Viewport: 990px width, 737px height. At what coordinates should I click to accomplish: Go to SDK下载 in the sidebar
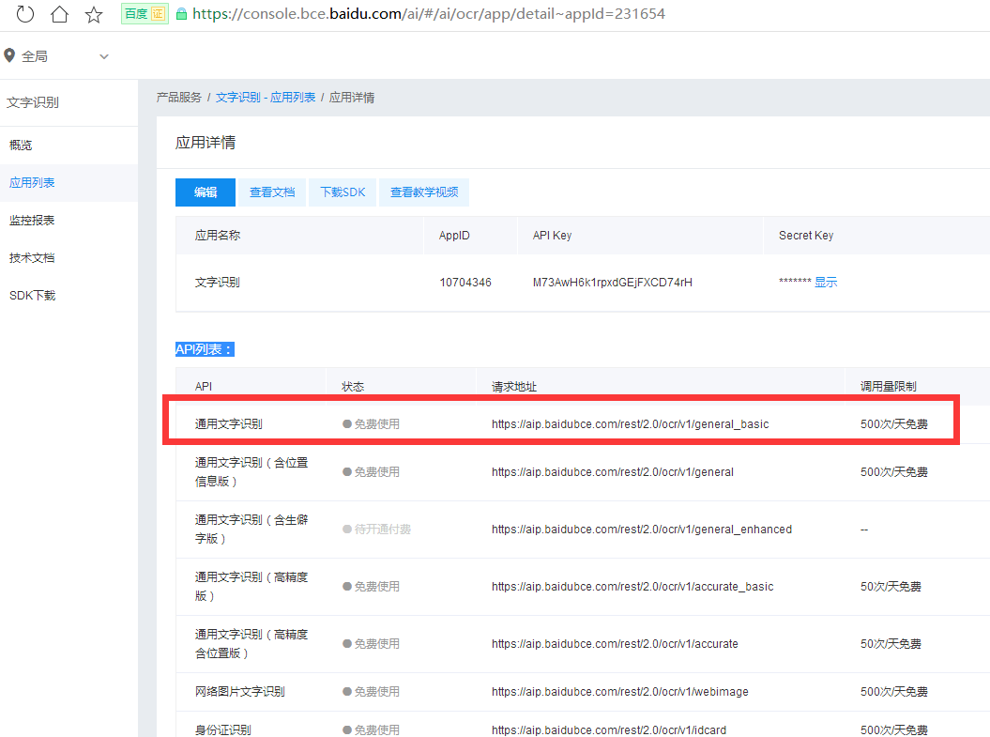tap(32, 296)
